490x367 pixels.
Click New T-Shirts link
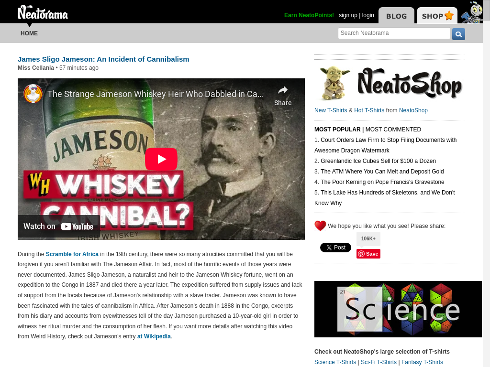pos(331,110)
